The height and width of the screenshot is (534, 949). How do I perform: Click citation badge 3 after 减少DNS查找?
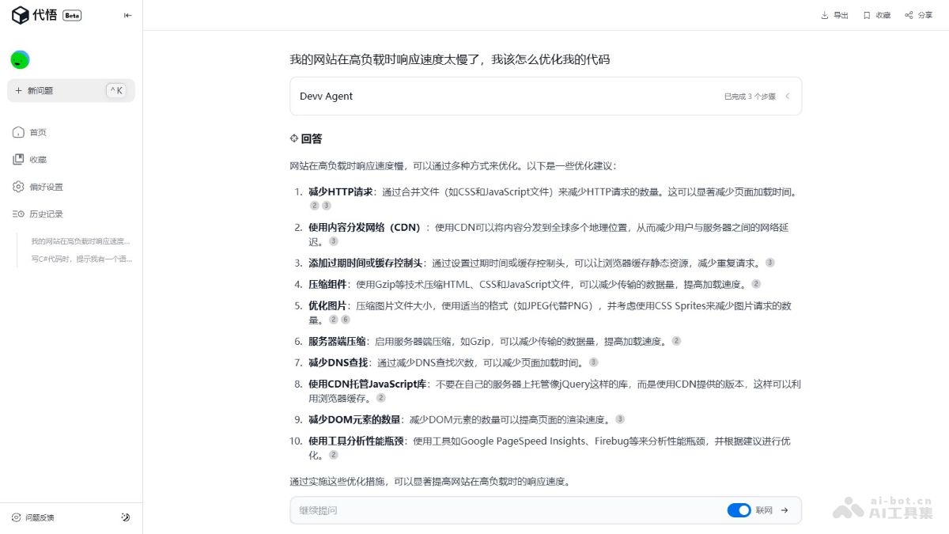coord(593,362)
